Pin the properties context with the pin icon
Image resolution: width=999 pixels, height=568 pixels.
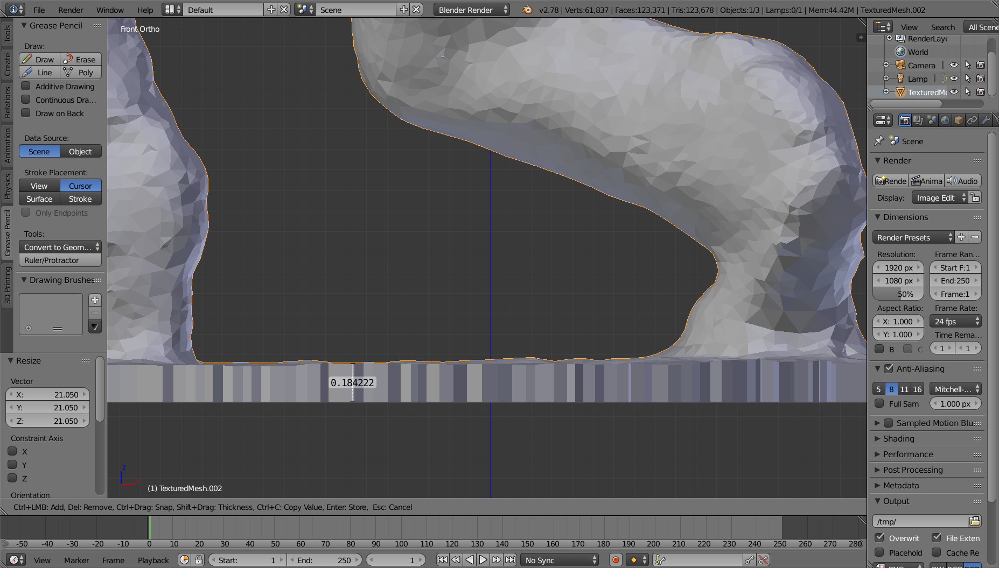tap(879, 141)
